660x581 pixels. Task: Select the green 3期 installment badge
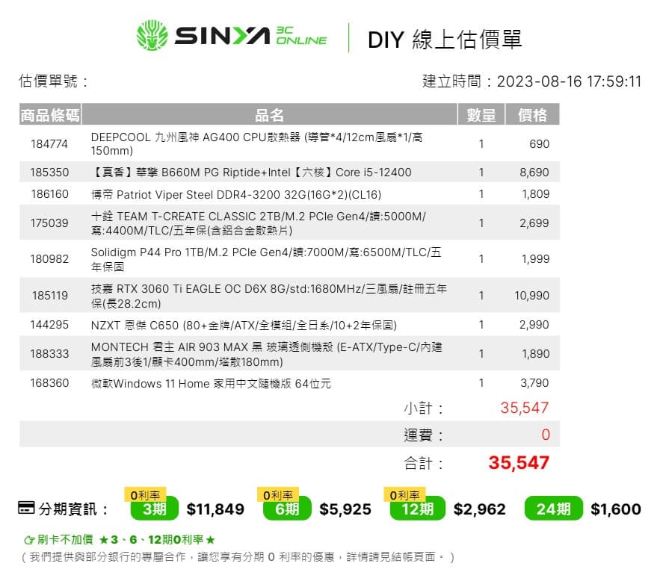point(154,509)
